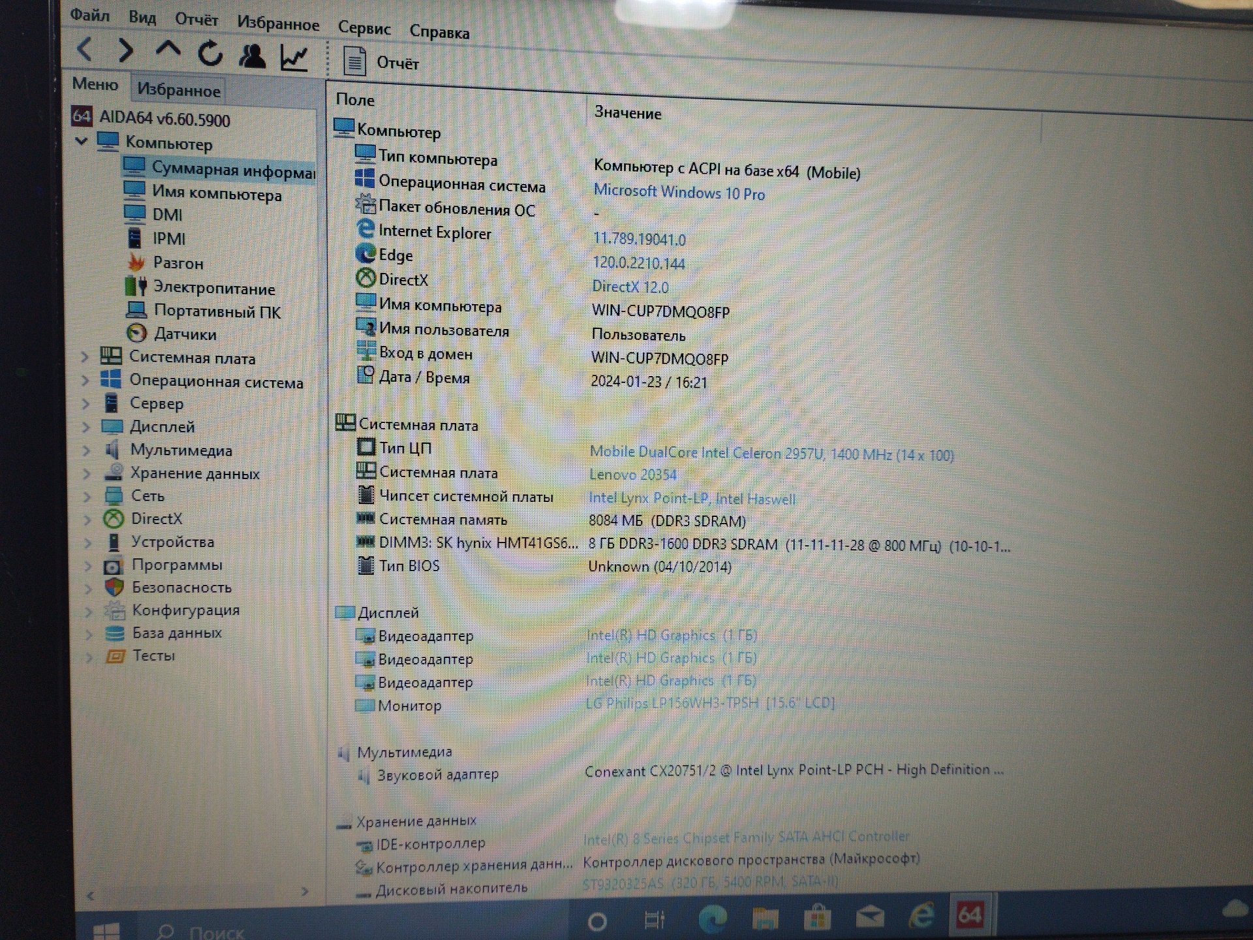The image size is (1253, 940).
Task: Click the up-level arrow in toolbar
Action: coord(168,51)
